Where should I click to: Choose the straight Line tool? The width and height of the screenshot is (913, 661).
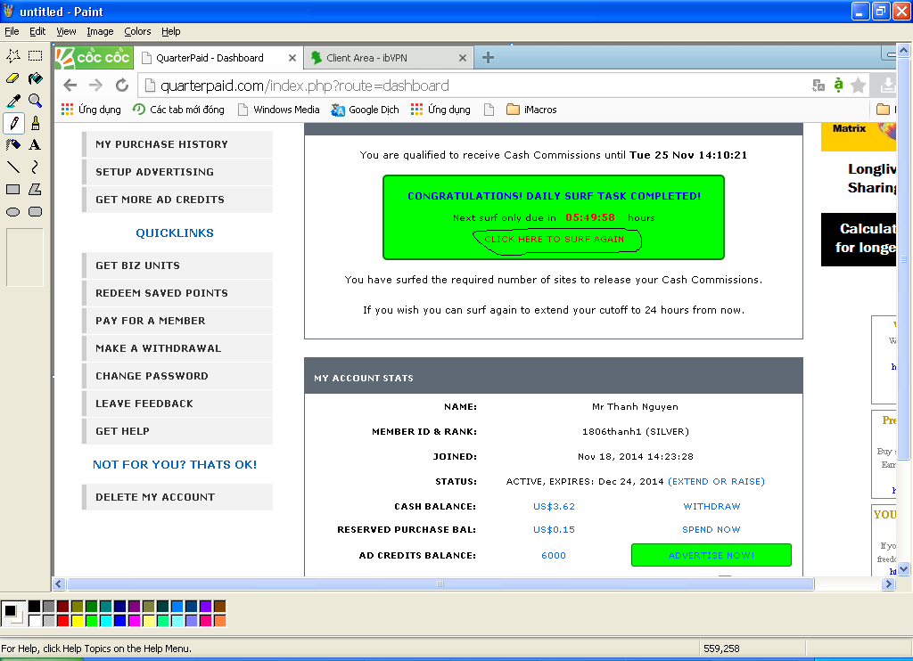[13, 167]
